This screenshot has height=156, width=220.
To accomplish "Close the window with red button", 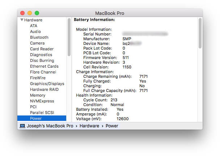I will click(x=22, y=13).
